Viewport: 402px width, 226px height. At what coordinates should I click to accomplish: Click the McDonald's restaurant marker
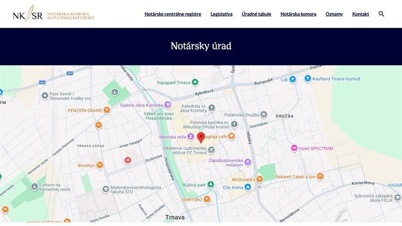click(259, 179)
